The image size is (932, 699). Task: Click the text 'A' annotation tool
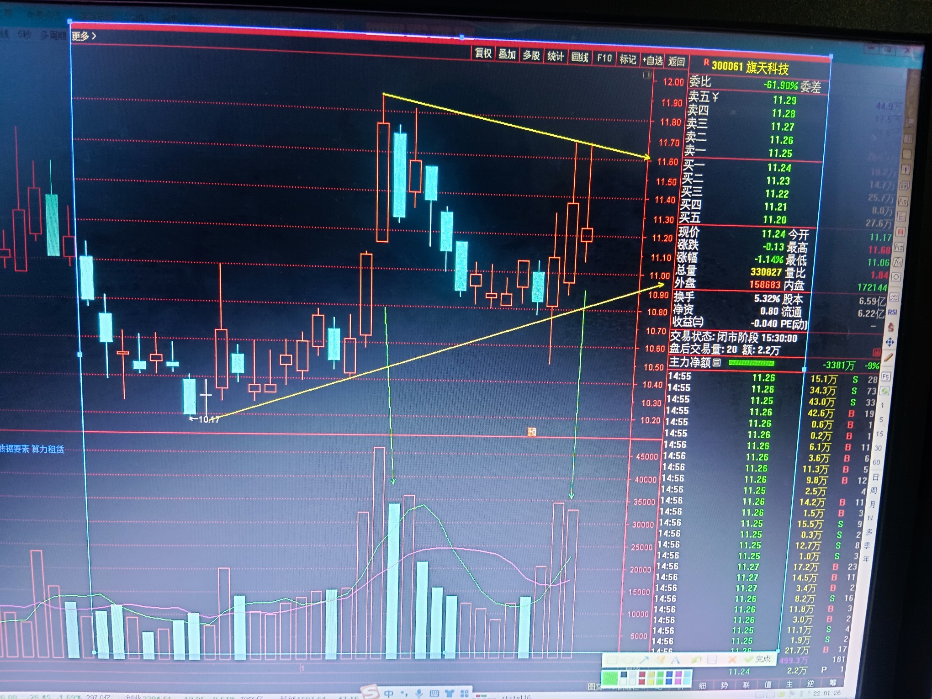coord(675,660)
